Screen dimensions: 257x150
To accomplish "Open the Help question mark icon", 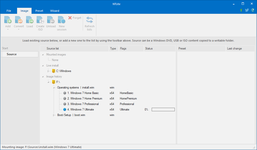I will [253, 10].
